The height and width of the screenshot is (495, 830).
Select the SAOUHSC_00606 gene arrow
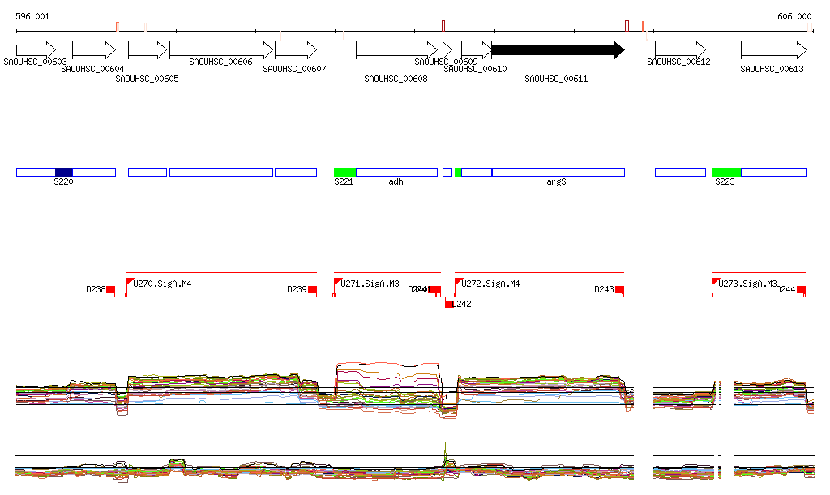click(x=220, y=50)
